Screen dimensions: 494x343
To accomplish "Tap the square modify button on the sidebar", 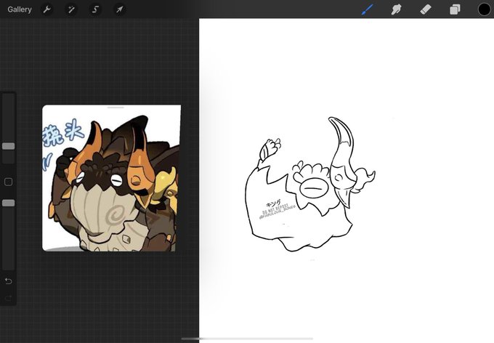I will pyautogui.click(x=9, y=182).
